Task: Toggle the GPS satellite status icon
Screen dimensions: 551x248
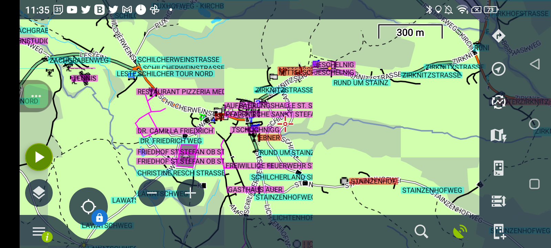Action: 460,231
